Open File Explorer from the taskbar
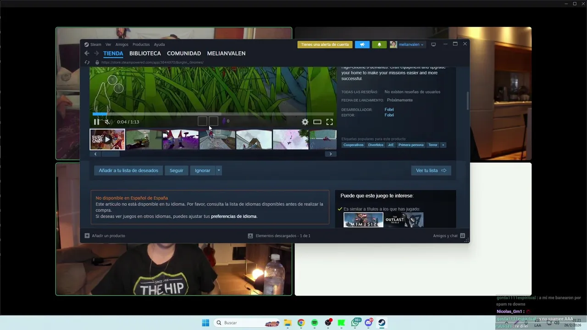The width and height of the screenshot is (587, 330). tap(288, 323)
